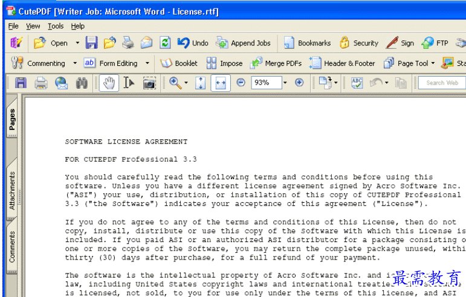Click the 93% zoom percentage field
Image resolution: width=466 pixels, height=297 pixels.
(x=267, y=83)
